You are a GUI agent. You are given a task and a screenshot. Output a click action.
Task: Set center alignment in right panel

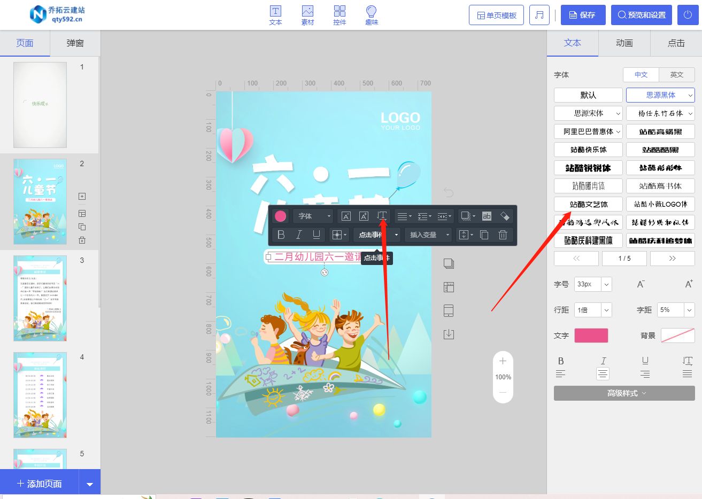click(603, 374)
